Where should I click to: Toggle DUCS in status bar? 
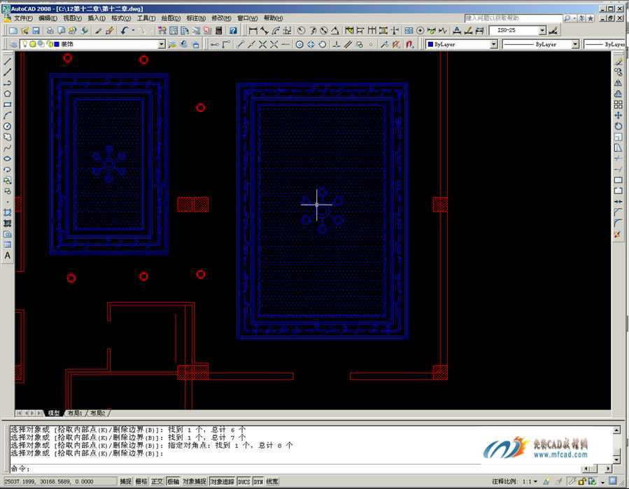point(244,481)
